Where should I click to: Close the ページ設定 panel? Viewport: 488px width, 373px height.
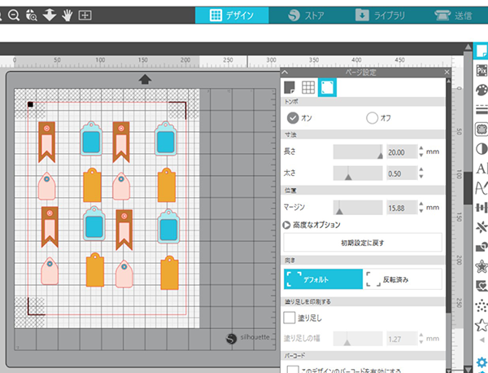[447, 72]
